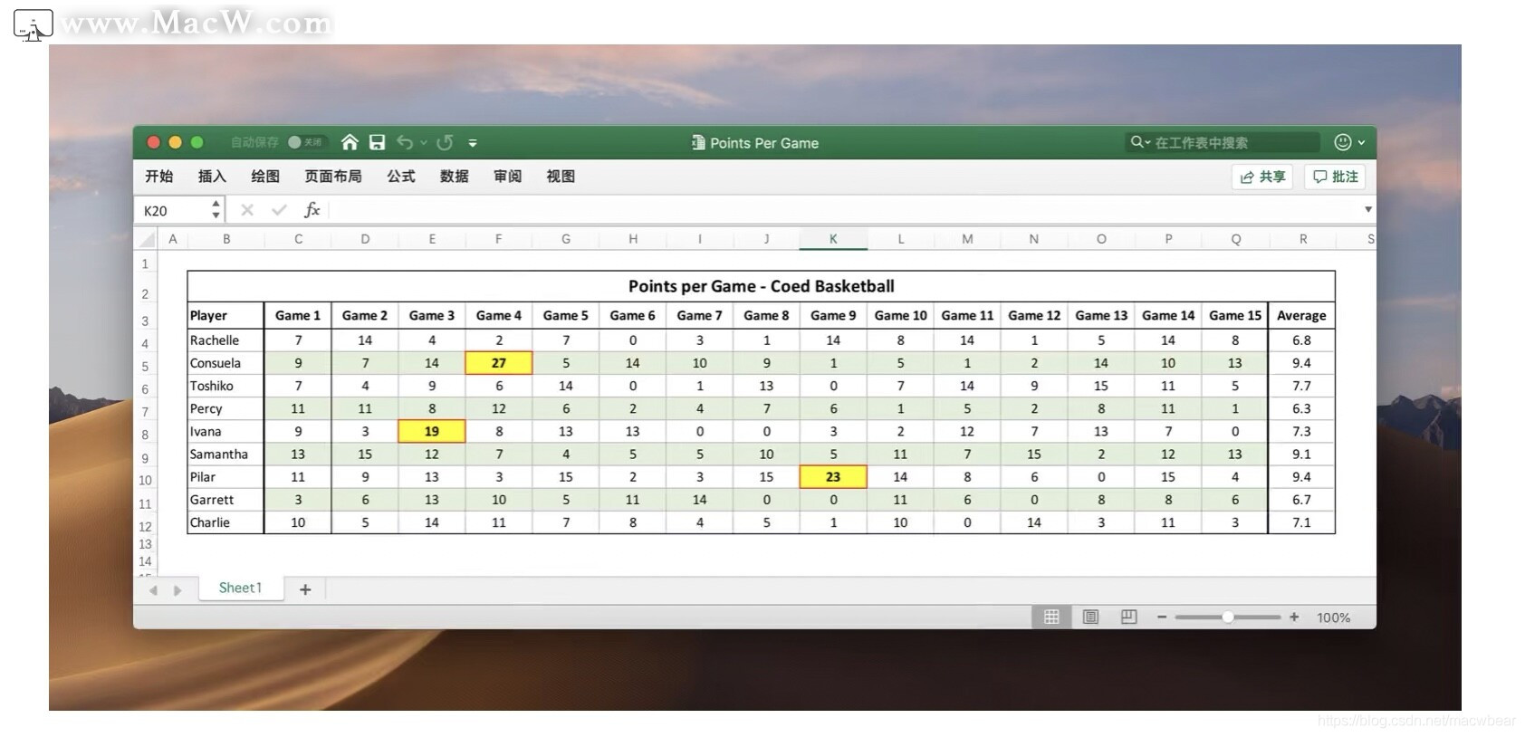Select the 'Player' header cell
Viewport: 1525px width, 737px height.
coord(225,315)
